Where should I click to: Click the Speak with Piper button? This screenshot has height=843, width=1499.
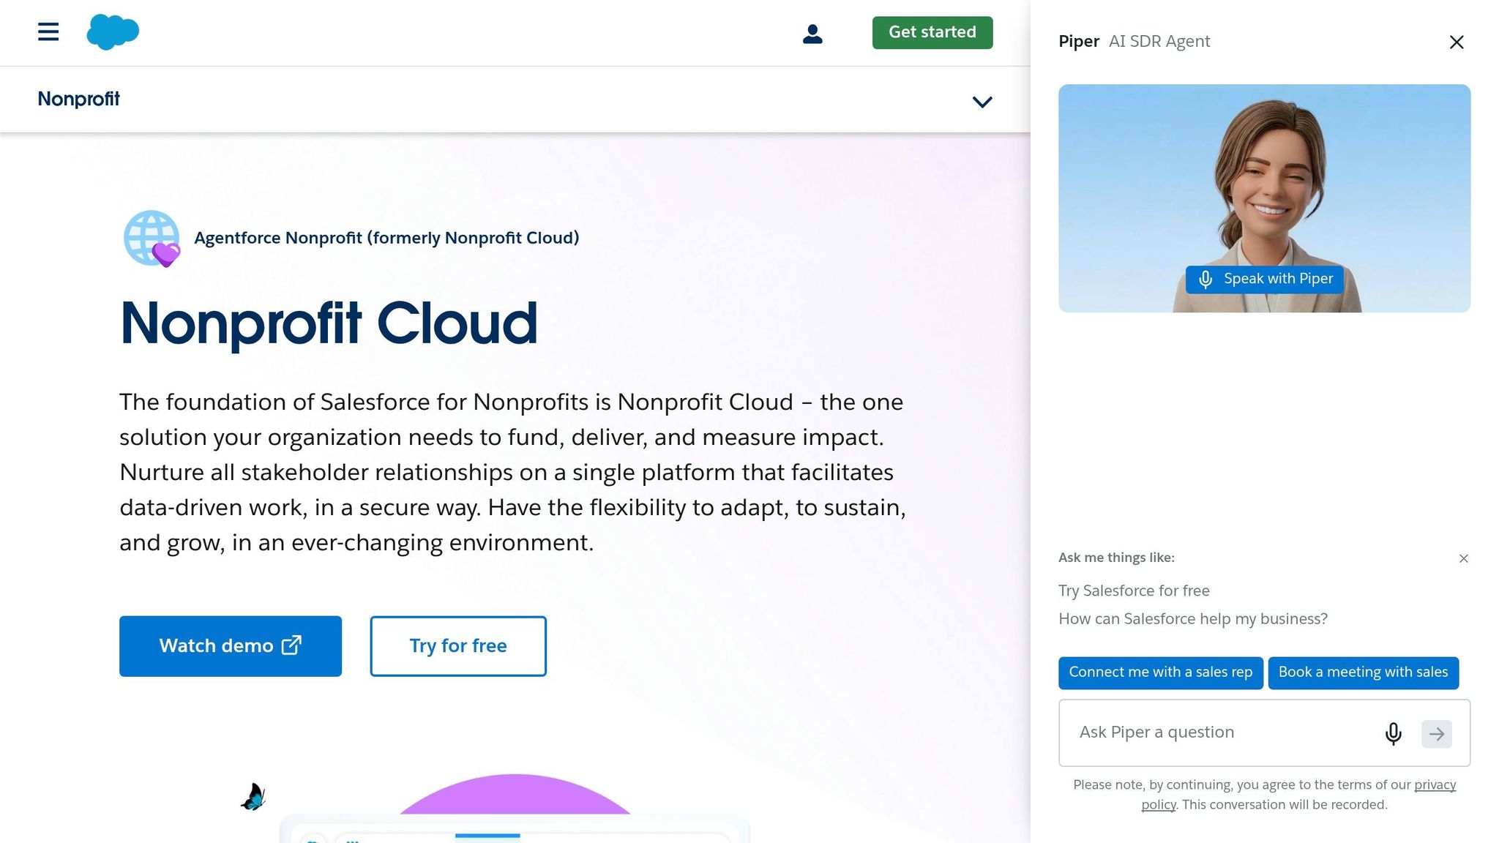tap(1265, 280)
